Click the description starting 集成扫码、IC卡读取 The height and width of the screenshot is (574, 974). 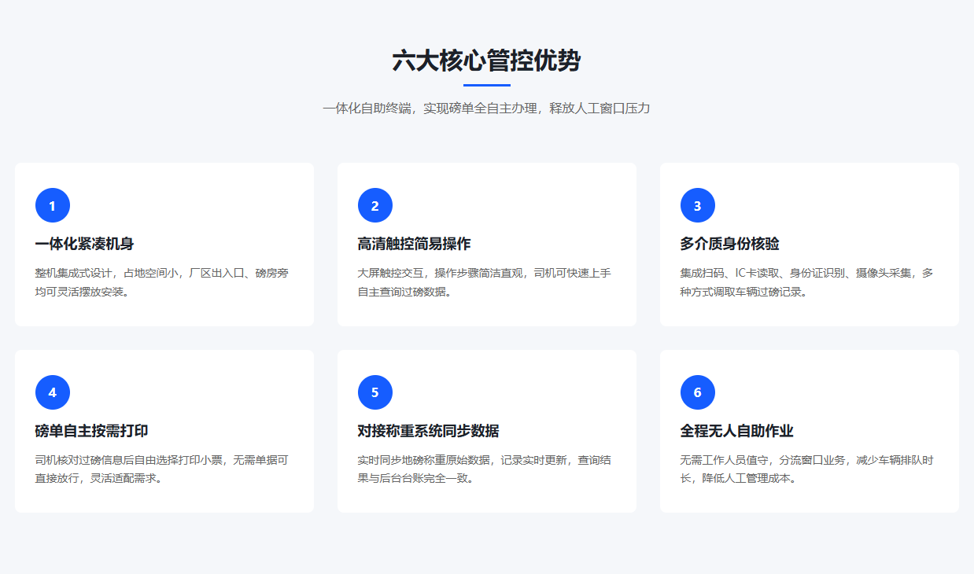pos(807,282)
